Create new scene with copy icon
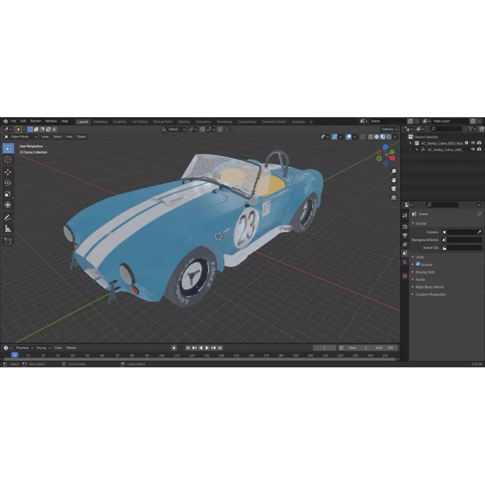 click(410, 121)
